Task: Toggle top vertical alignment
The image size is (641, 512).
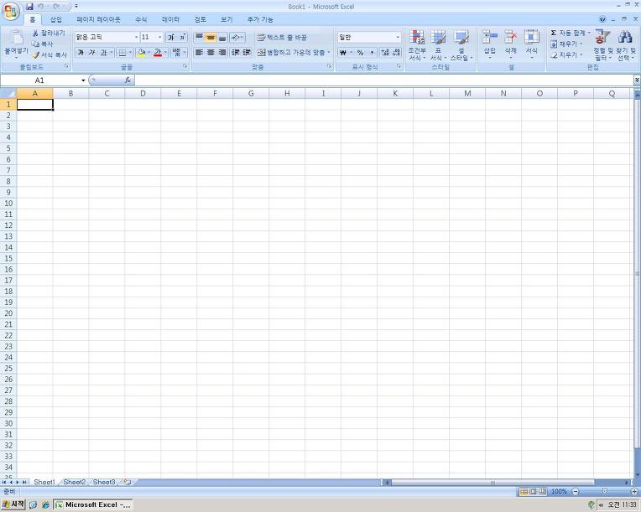Action: 199,38
